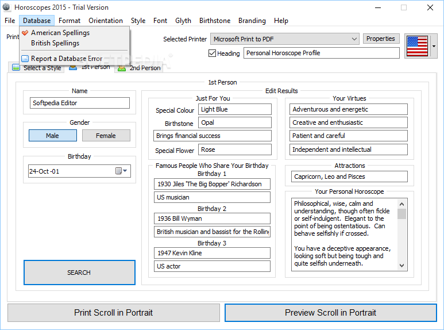Click the Heading text field

(x=322, y=53)
